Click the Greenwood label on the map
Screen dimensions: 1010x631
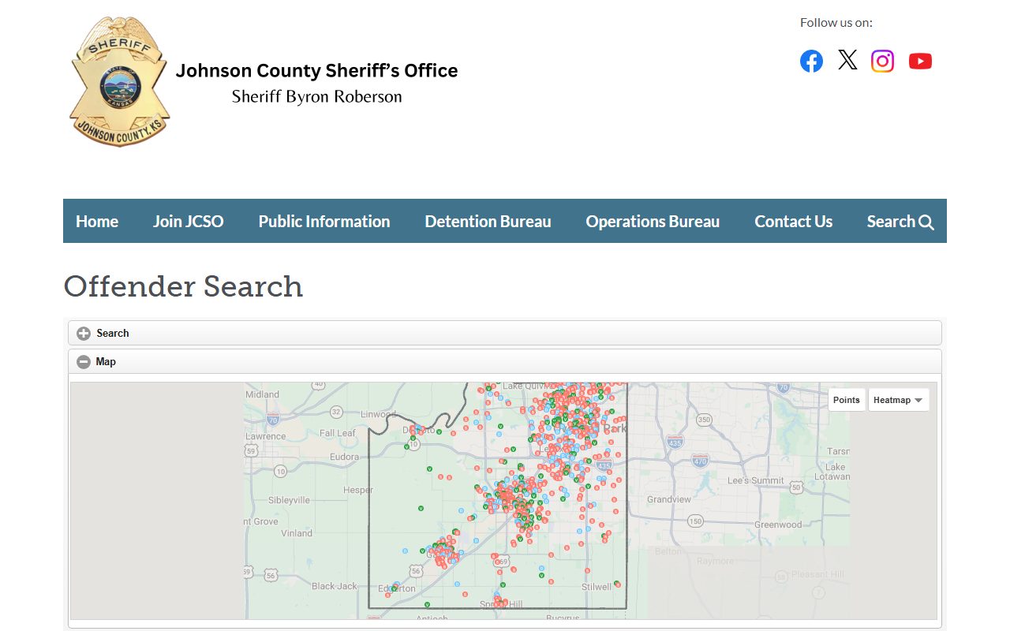tap(778, 525)
